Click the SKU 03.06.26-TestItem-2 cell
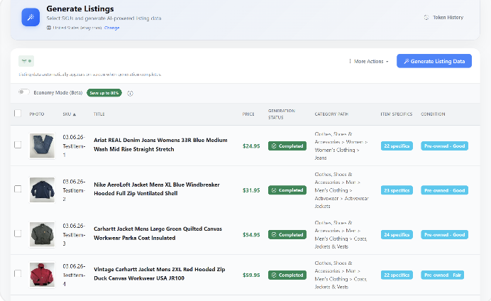This screenshot has height=301, width=491. (74, 190)
